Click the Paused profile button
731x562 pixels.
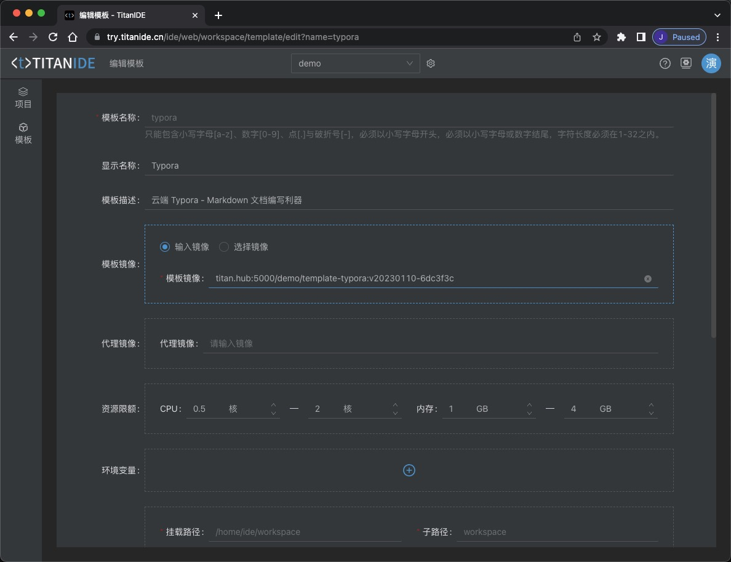tap(679, 37)
